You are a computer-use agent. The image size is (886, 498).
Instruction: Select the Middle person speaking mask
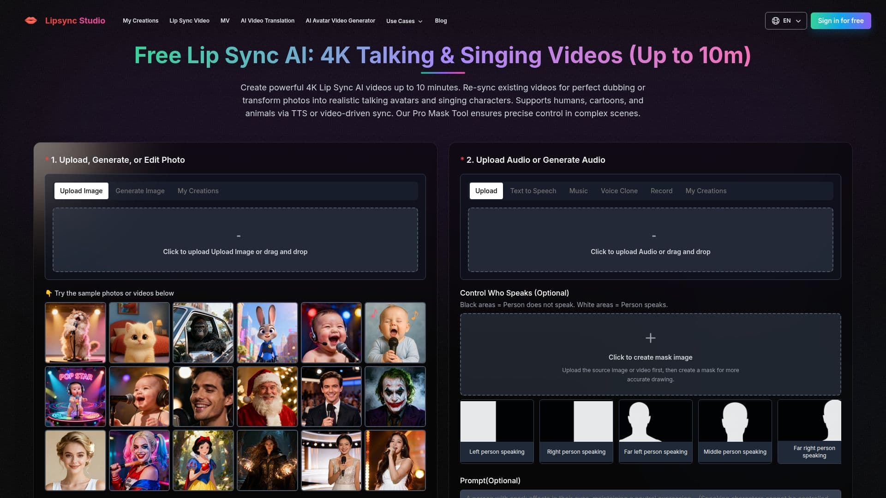click(x=735, y=431)
